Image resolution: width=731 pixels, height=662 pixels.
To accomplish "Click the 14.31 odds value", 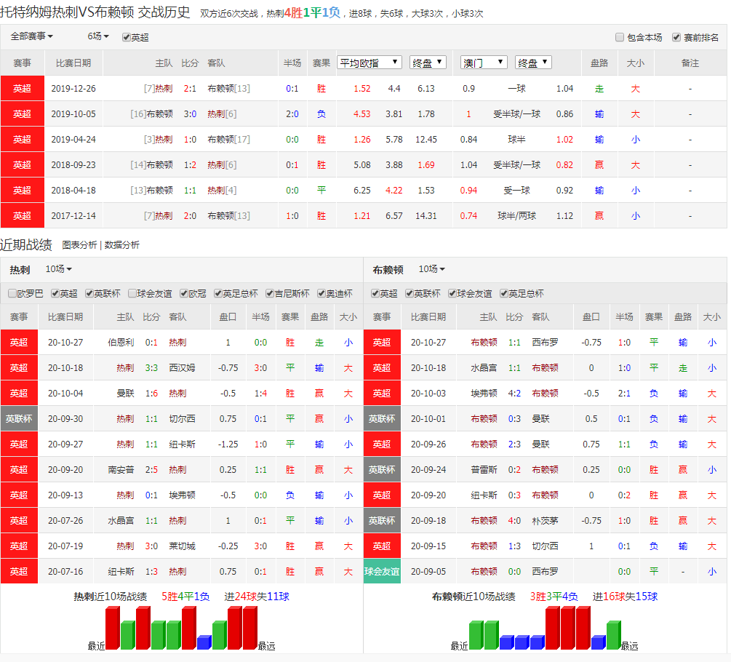I will tap(426, 216).
